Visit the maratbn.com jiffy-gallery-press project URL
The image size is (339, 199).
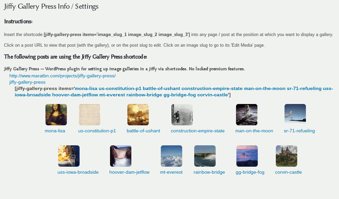[x=63, y=76]
